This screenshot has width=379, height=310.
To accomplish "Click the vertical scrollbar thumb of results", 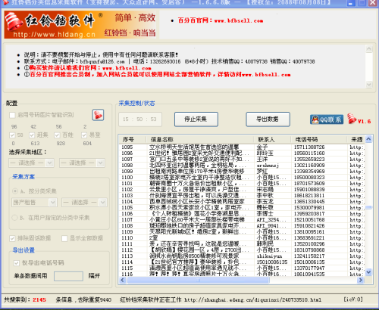I will click(368, 208).
